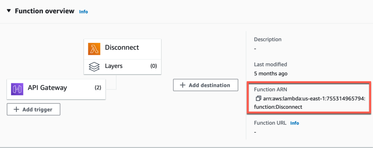Click the Function URL label
Viewport: 373px width, 148px height.
click(x=270, y=123)
